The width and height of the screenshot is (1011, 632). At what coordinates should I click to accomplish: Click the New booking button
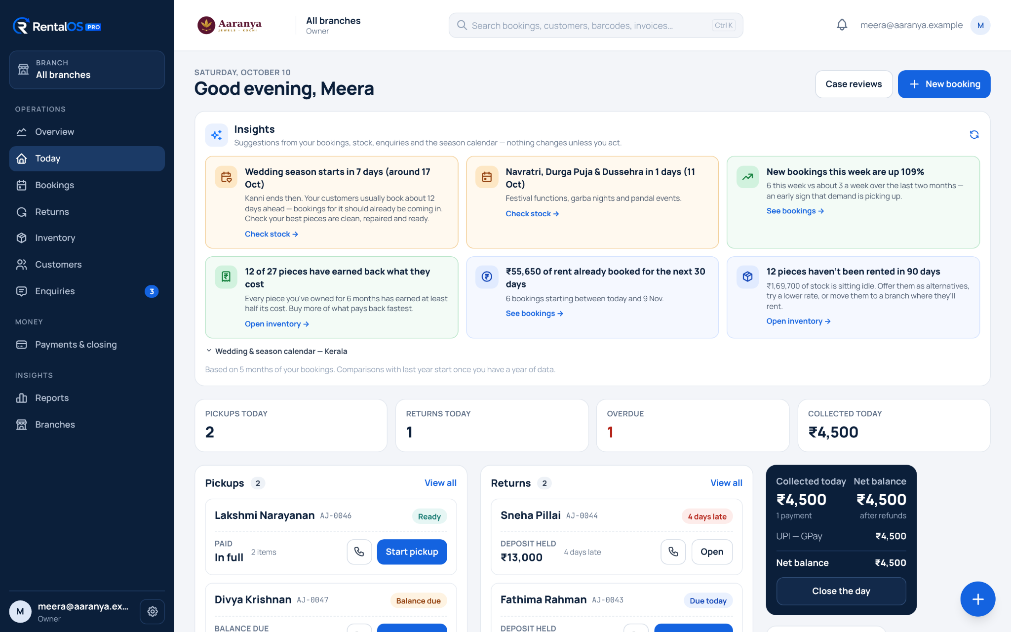pos(944,84)
